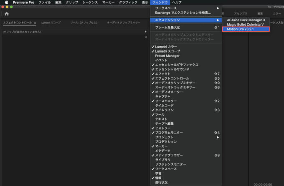
Task: Expand the ワークスペース submenu at top
Action: click(186, 8)
